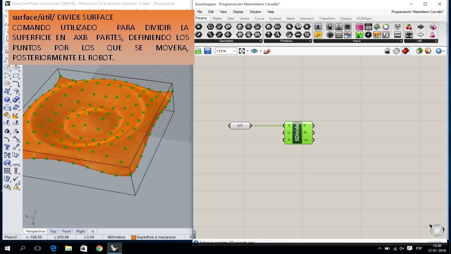451x254 pixels.
Task: Click PlanoC in Rhino status bar
Action: pos(11,237)
